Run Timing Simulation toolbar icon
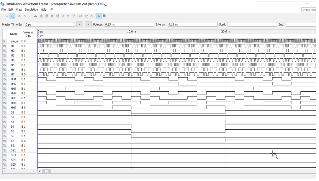 pos(86,16)
